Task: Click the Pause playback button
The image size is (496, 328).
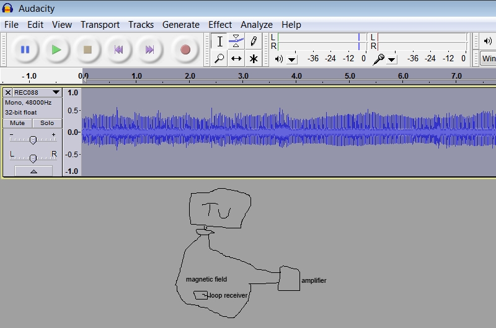Action: coord(25,50)
